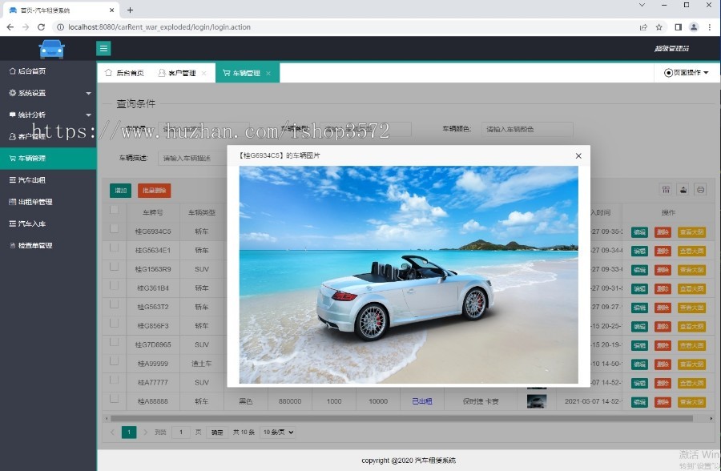Click 编辑 in the 2021-05-07 last row
The width and height of the screenshot is (721, 471).
pos(639,401)
